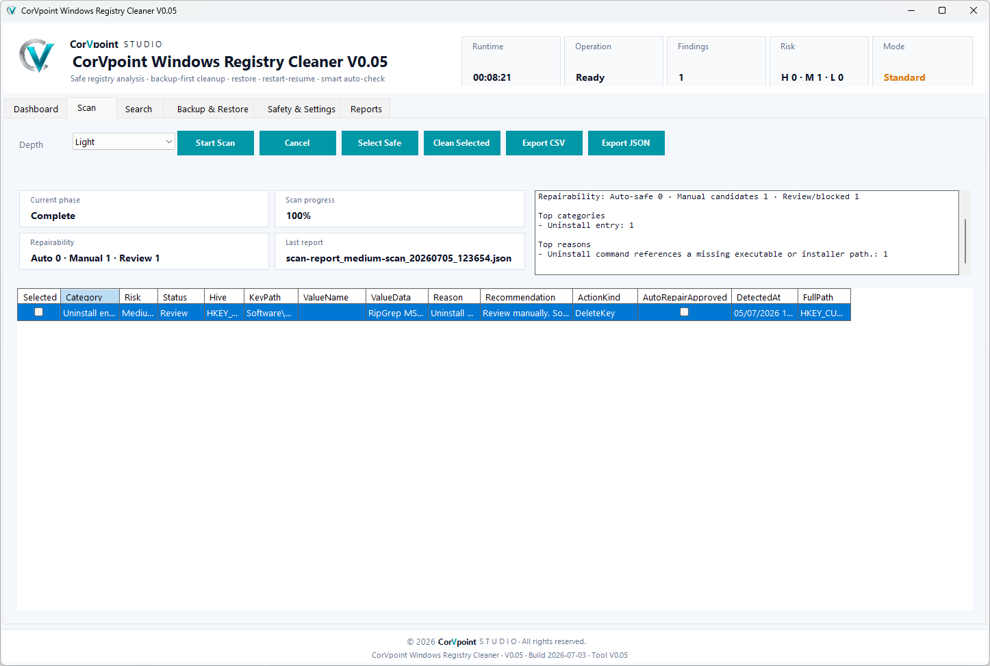Expand the Depth dropdown set to Light

tap(124, 142)
